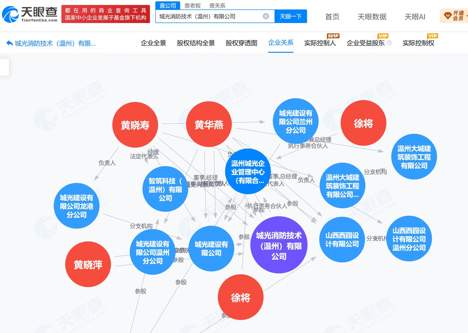The width and height of the screenshot is (468, 333).
Task: Click the 执行事务合伙人 label under 兰州分公司
Action: pyautogui.click(x=308, y=146)
